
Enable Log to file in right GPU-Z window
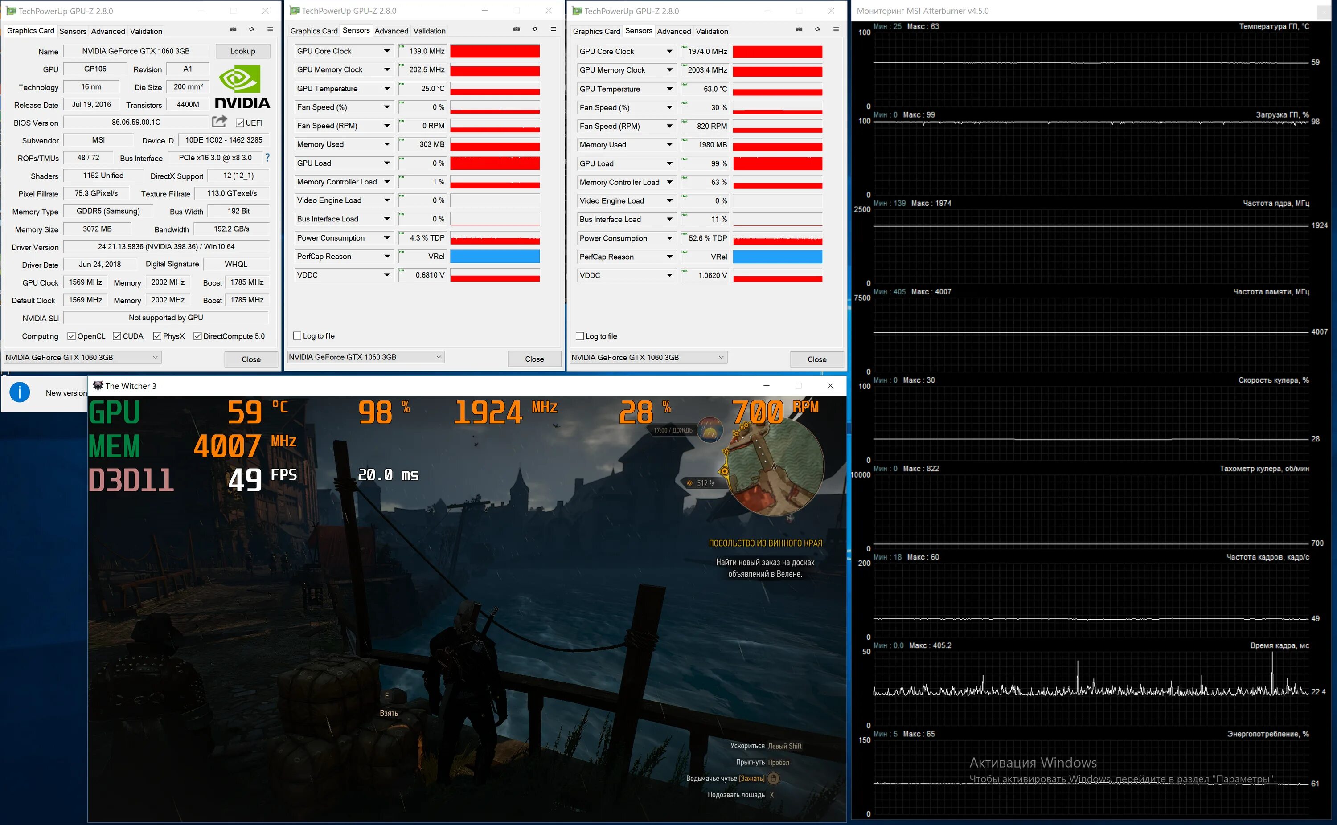click(x=580, y=336)
